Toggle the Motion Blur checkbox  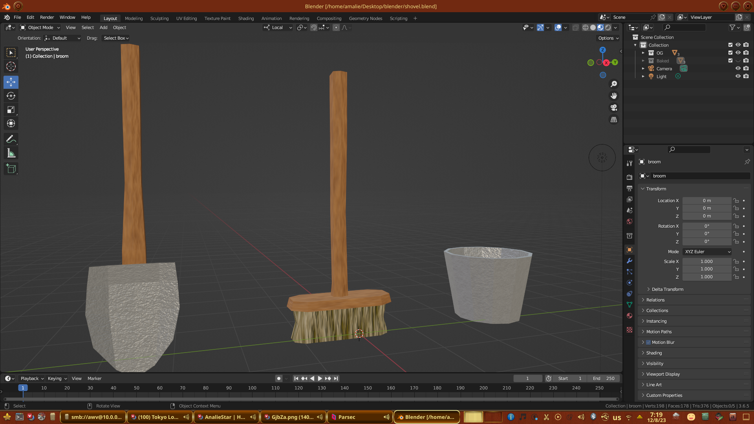(x=648, y=342)
